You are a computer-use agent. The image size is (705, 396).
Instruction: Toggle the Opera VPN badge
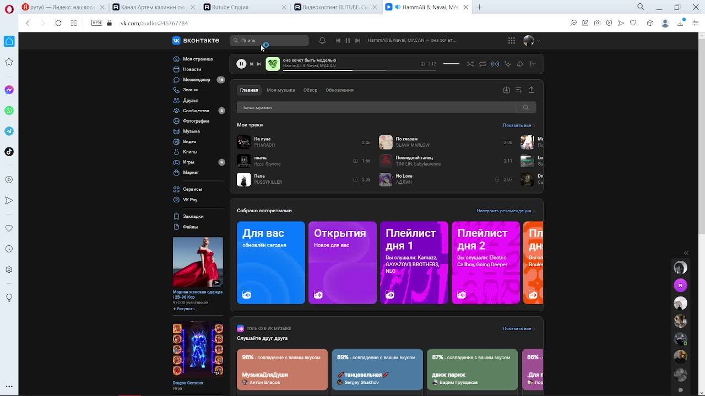[96, 23]
